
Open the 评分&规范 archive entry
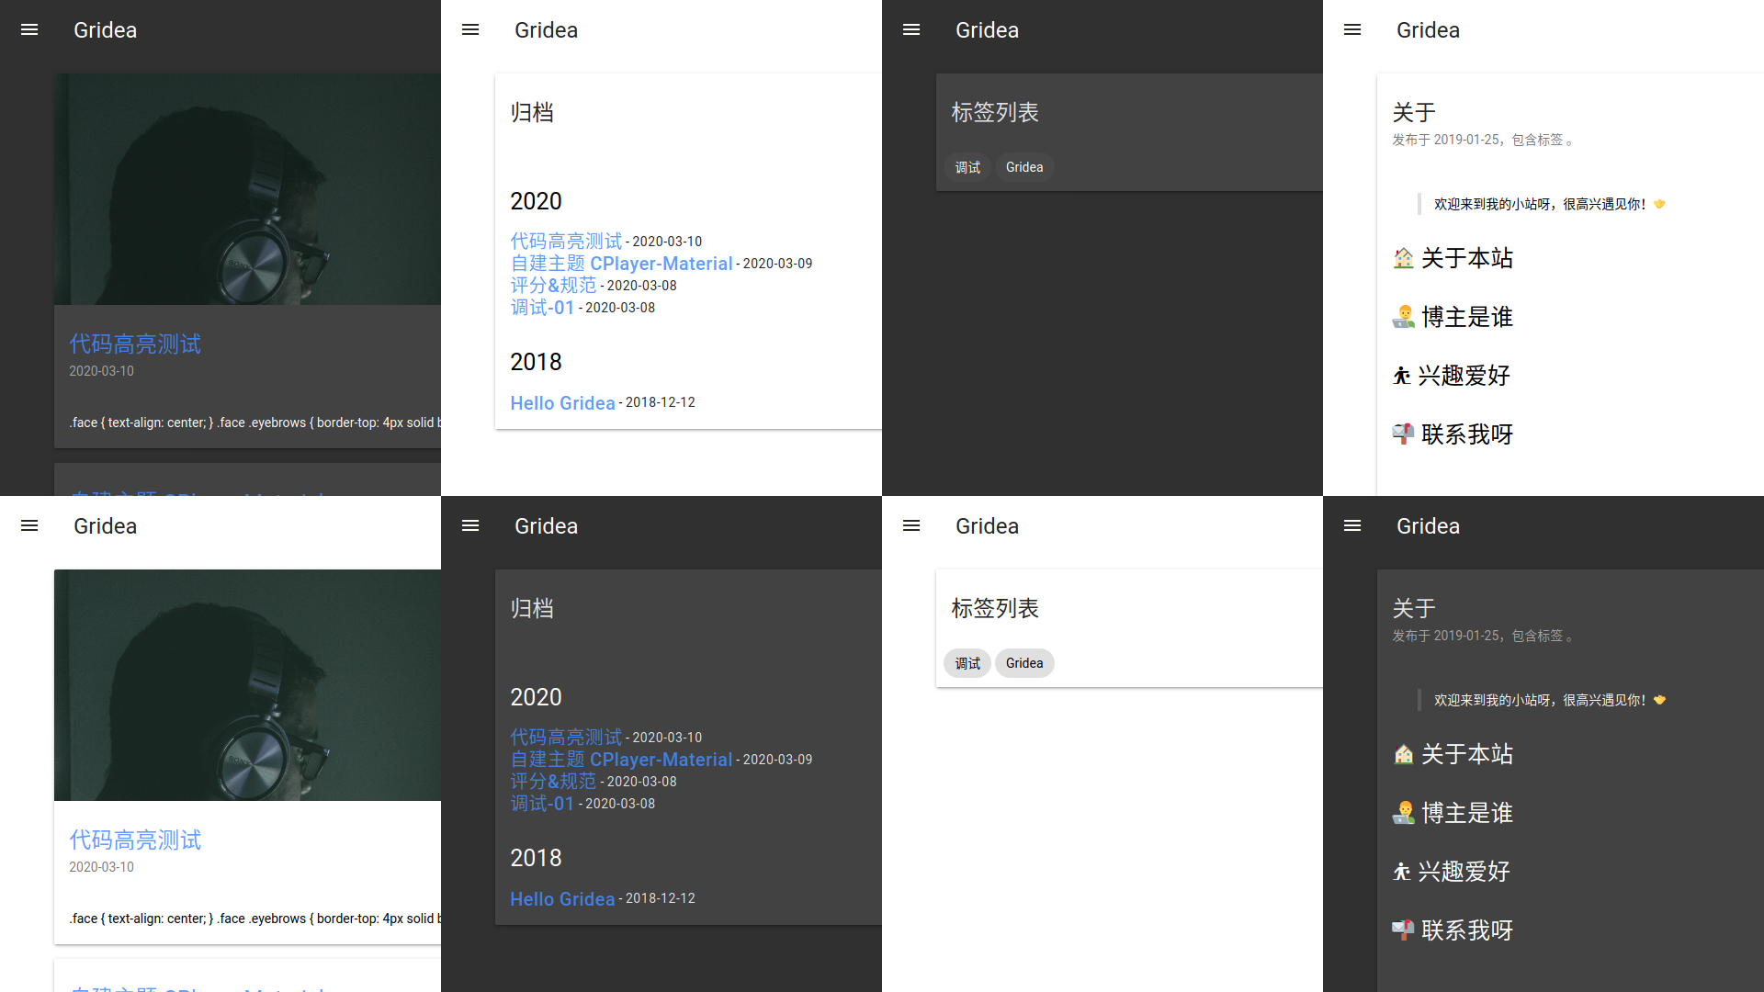tap(552, 286)
